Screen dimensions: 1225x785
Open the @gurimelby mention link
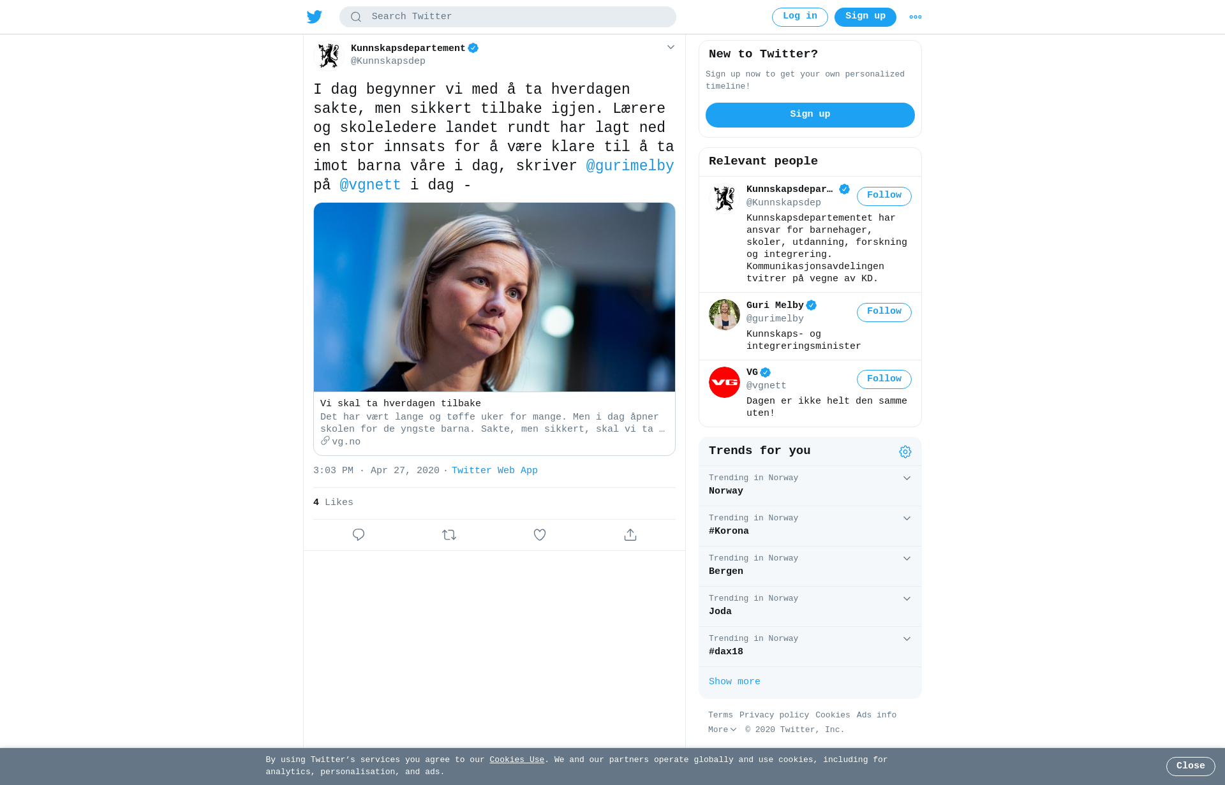630,166
